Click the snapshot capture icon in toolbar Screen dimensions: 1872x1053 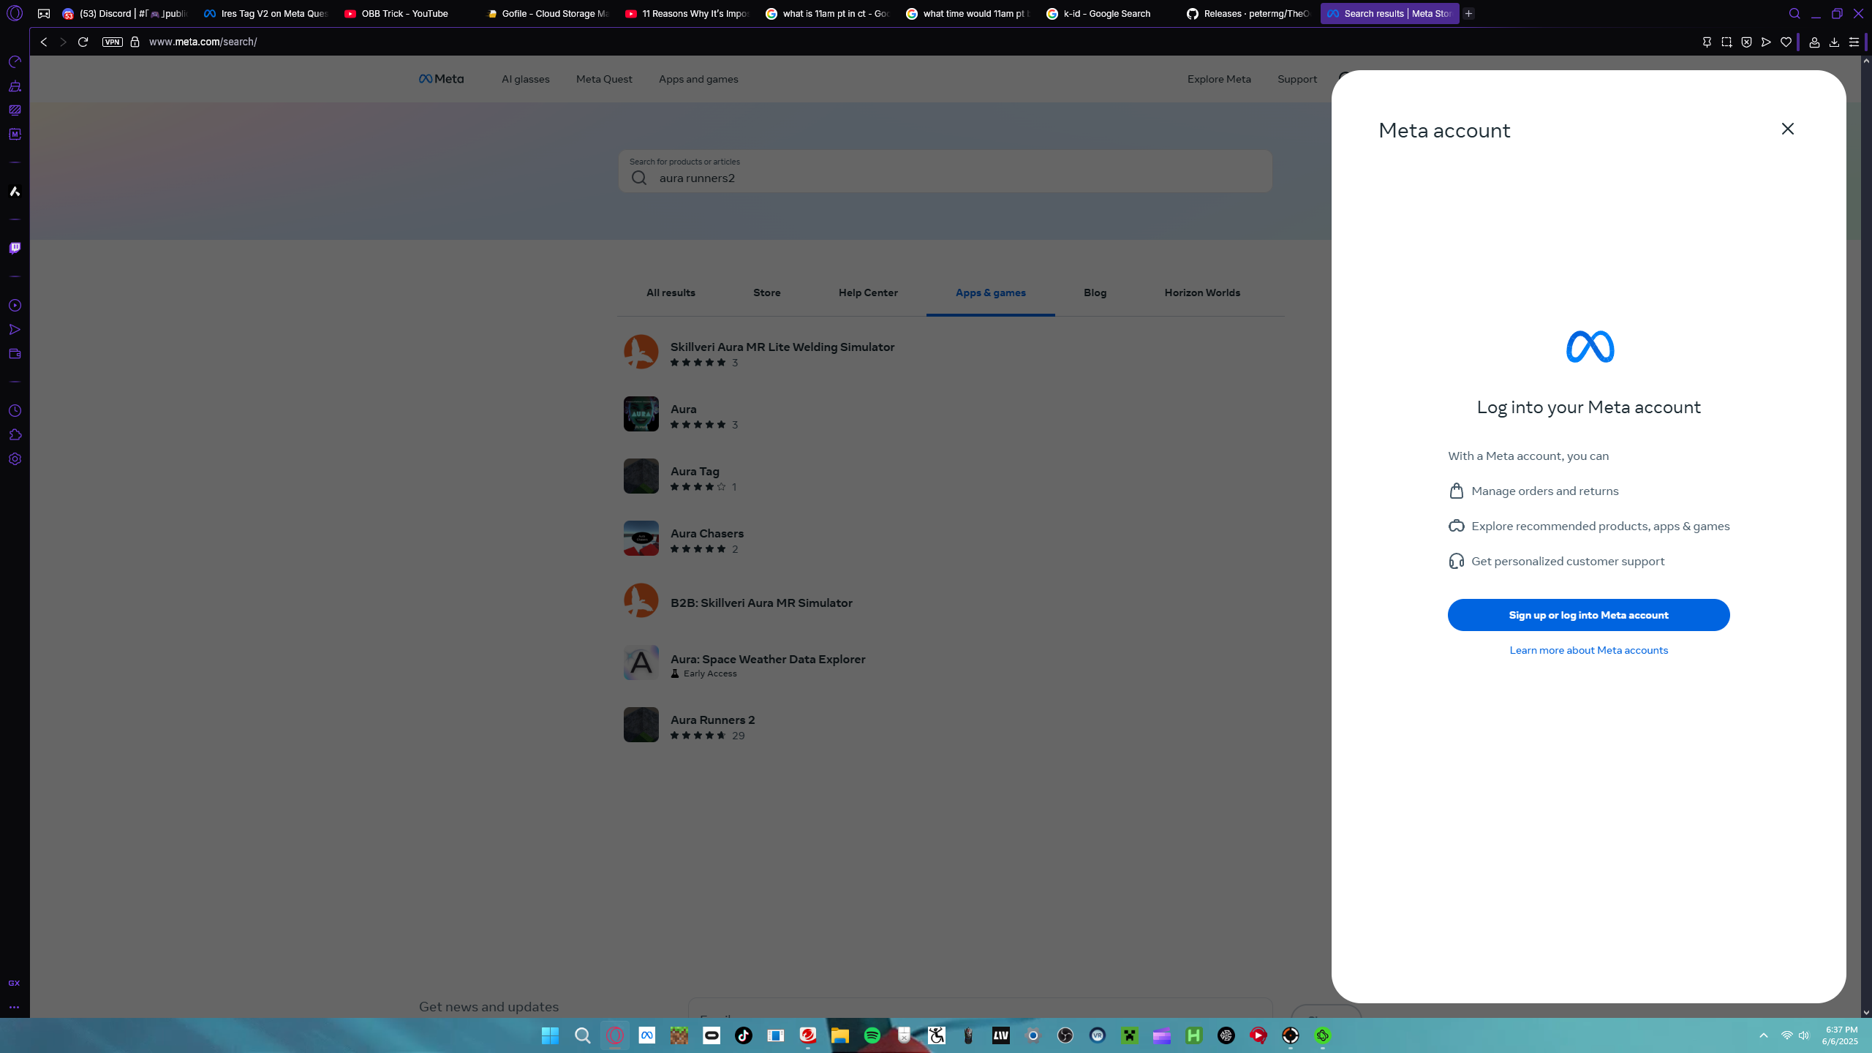pos(1726,42)
